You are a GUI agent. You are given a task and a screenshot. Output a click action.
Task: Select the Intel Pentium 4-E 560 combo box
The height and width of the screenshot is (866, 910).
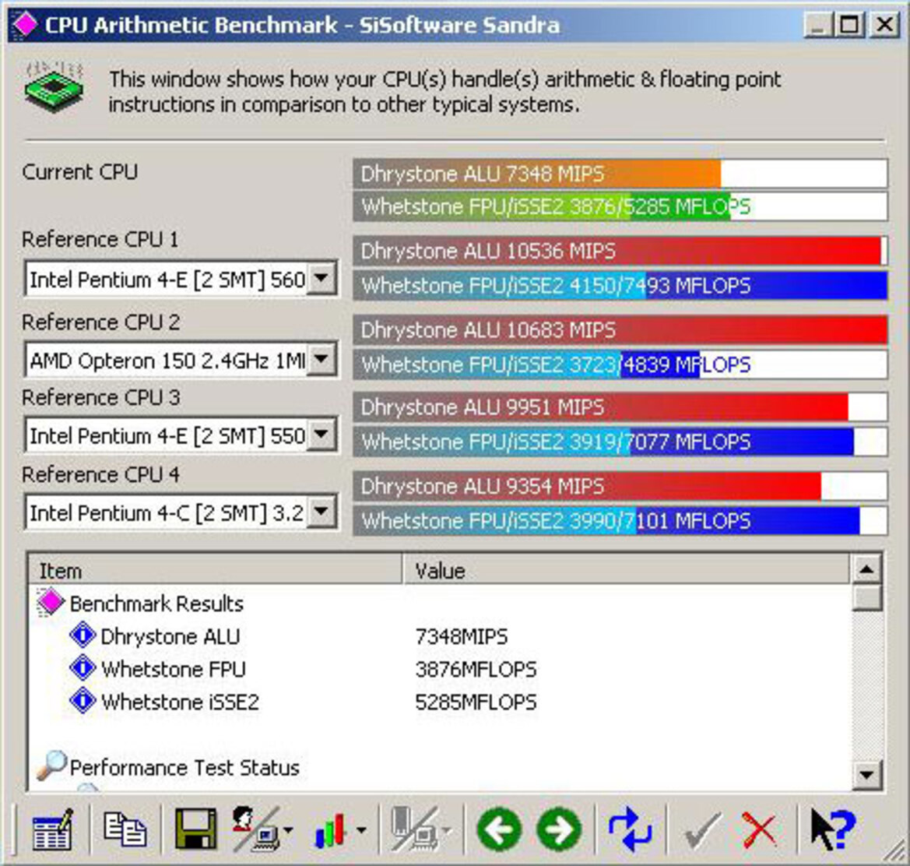pyautogui.click(x=181, y=279)
